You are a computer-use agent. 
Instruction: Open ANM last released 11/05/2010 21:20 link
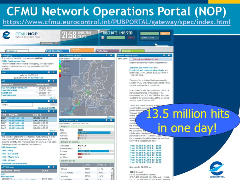click(36, 78)
